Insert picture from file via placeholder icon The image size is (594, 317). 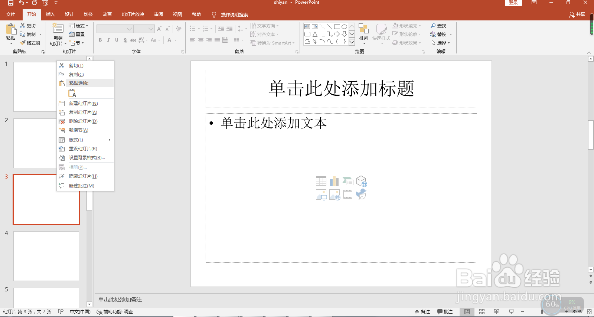321,195
